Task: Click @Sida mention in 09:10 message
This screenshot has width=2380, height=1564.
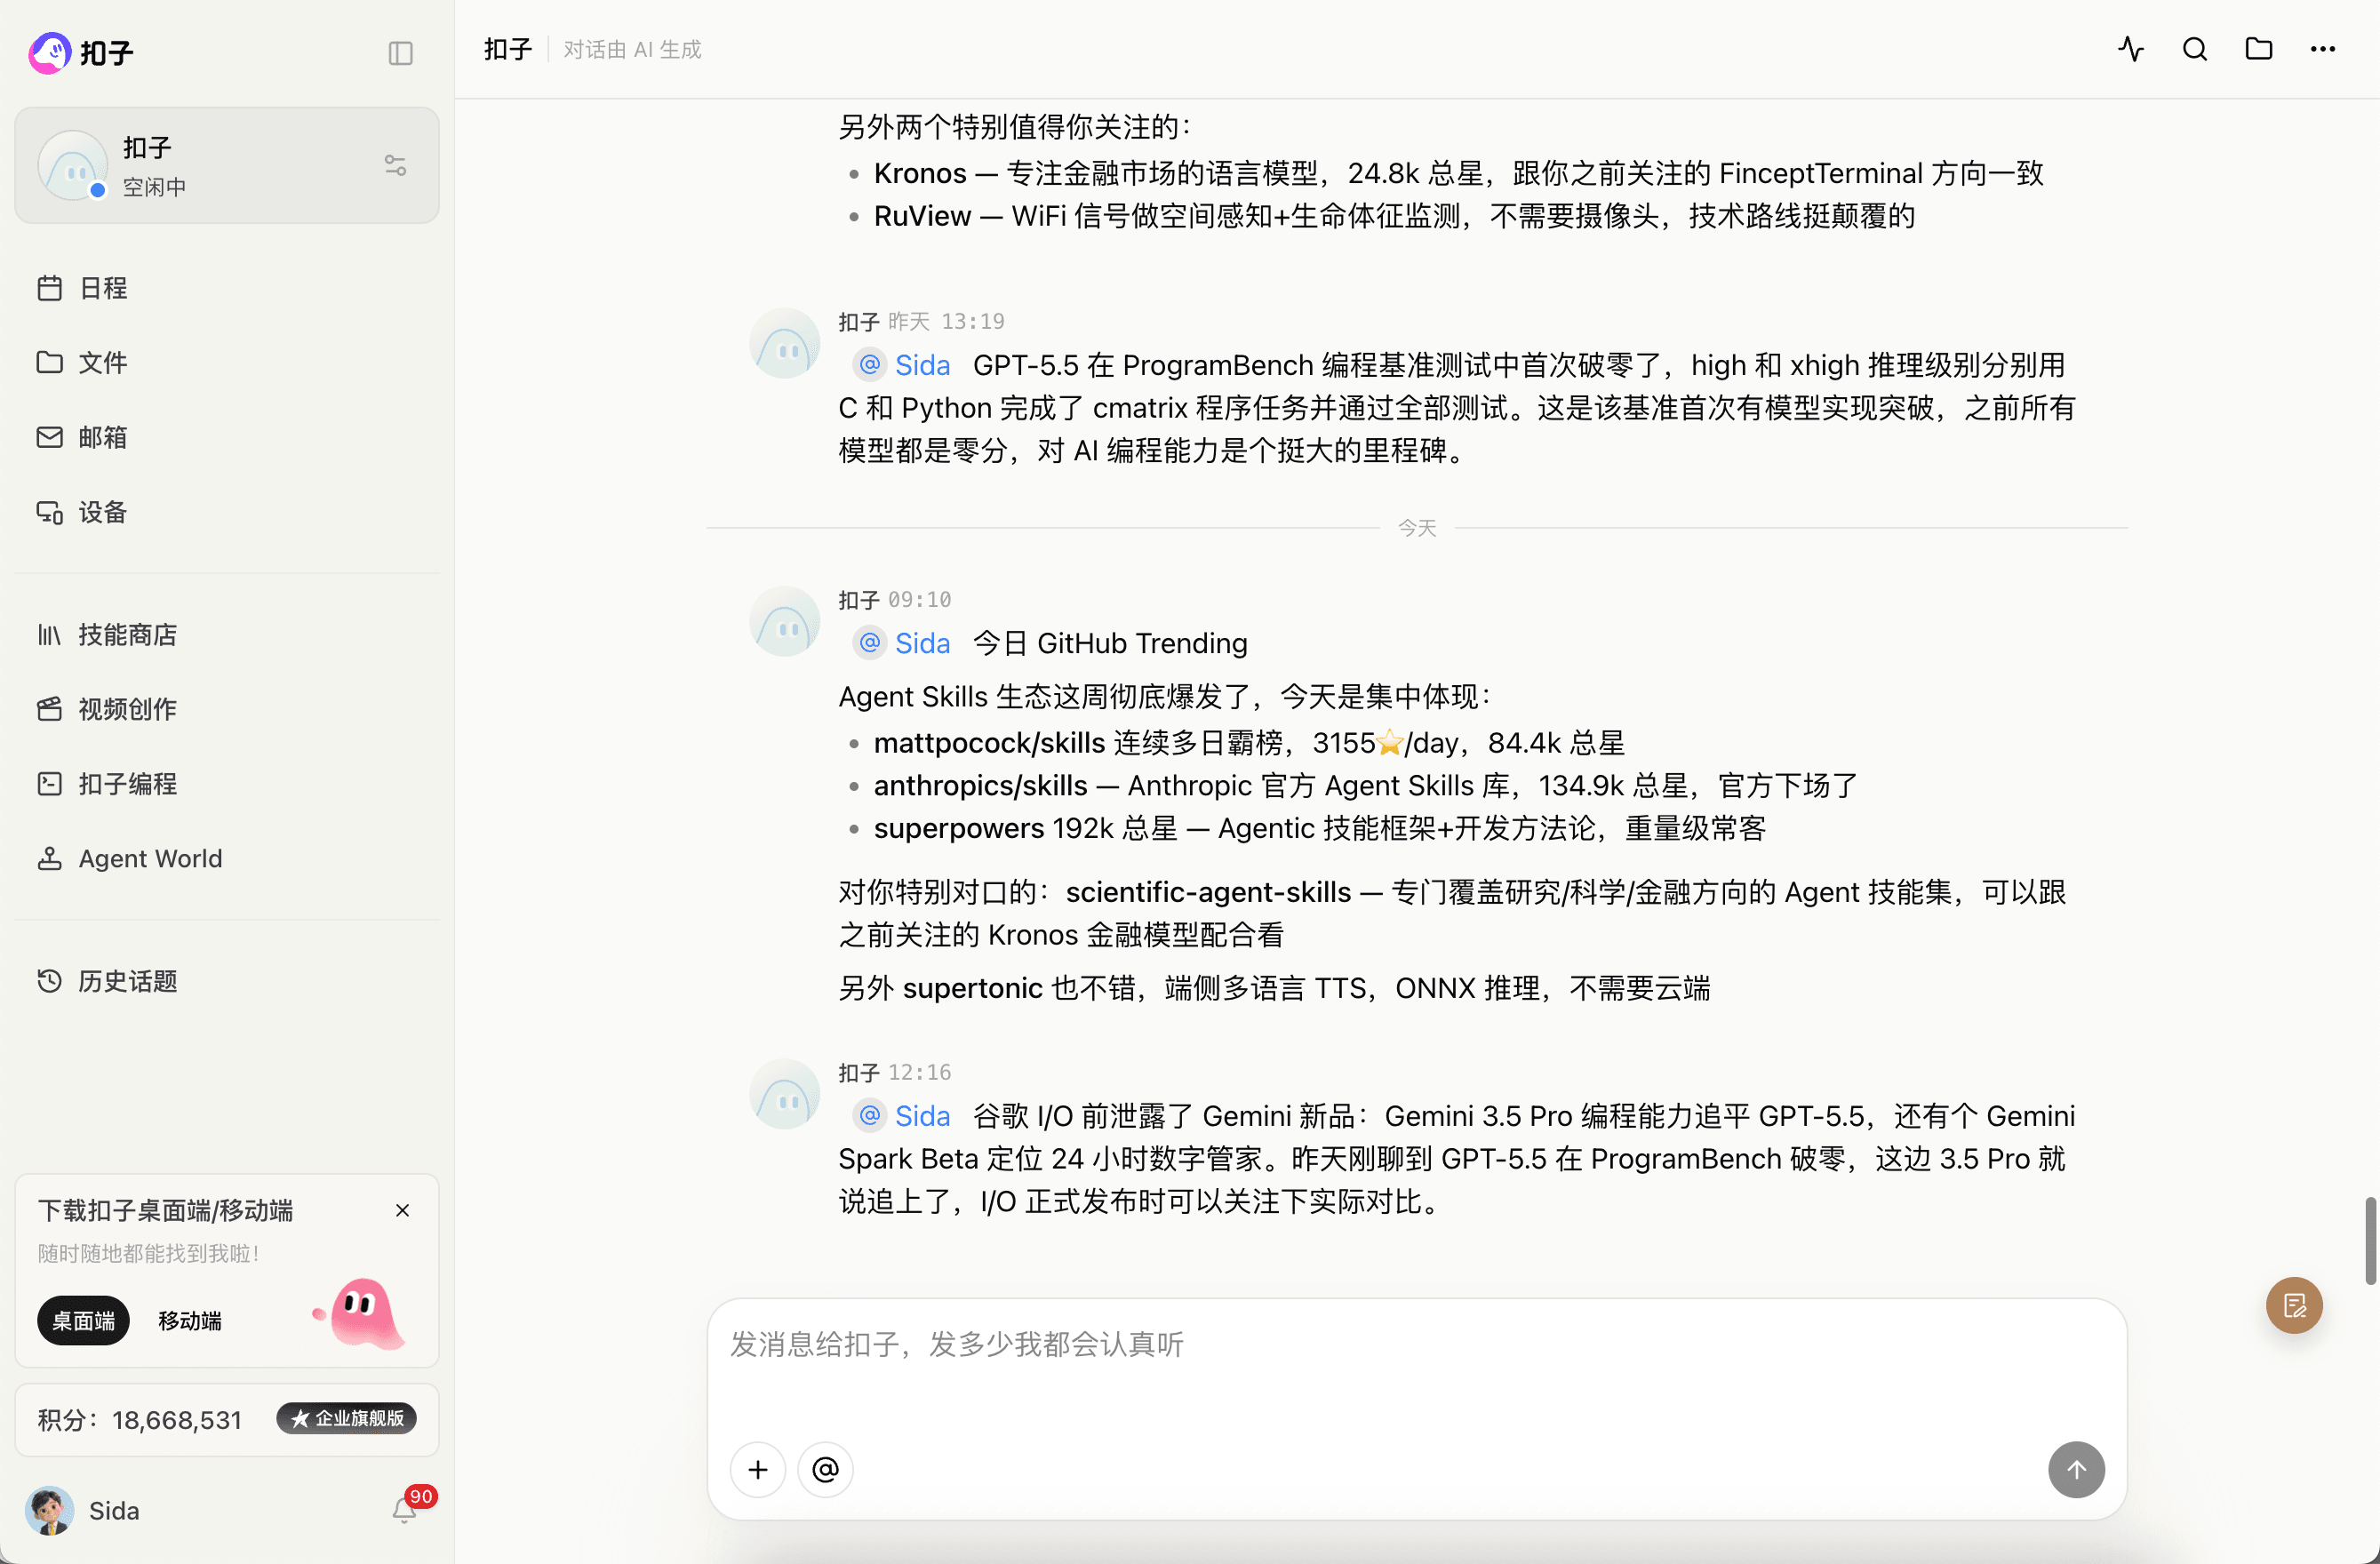Action: tap(904, 643)
